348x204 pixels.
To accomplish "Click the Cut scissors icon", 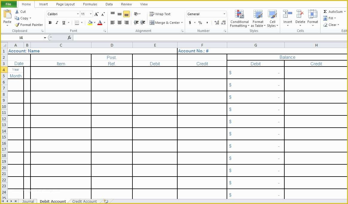I will [17, 12].
